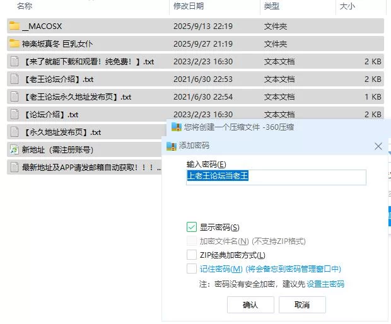391x324 pixels.
Task: Click 取消 button in password dialog
Action: click(x=302, y=304)
